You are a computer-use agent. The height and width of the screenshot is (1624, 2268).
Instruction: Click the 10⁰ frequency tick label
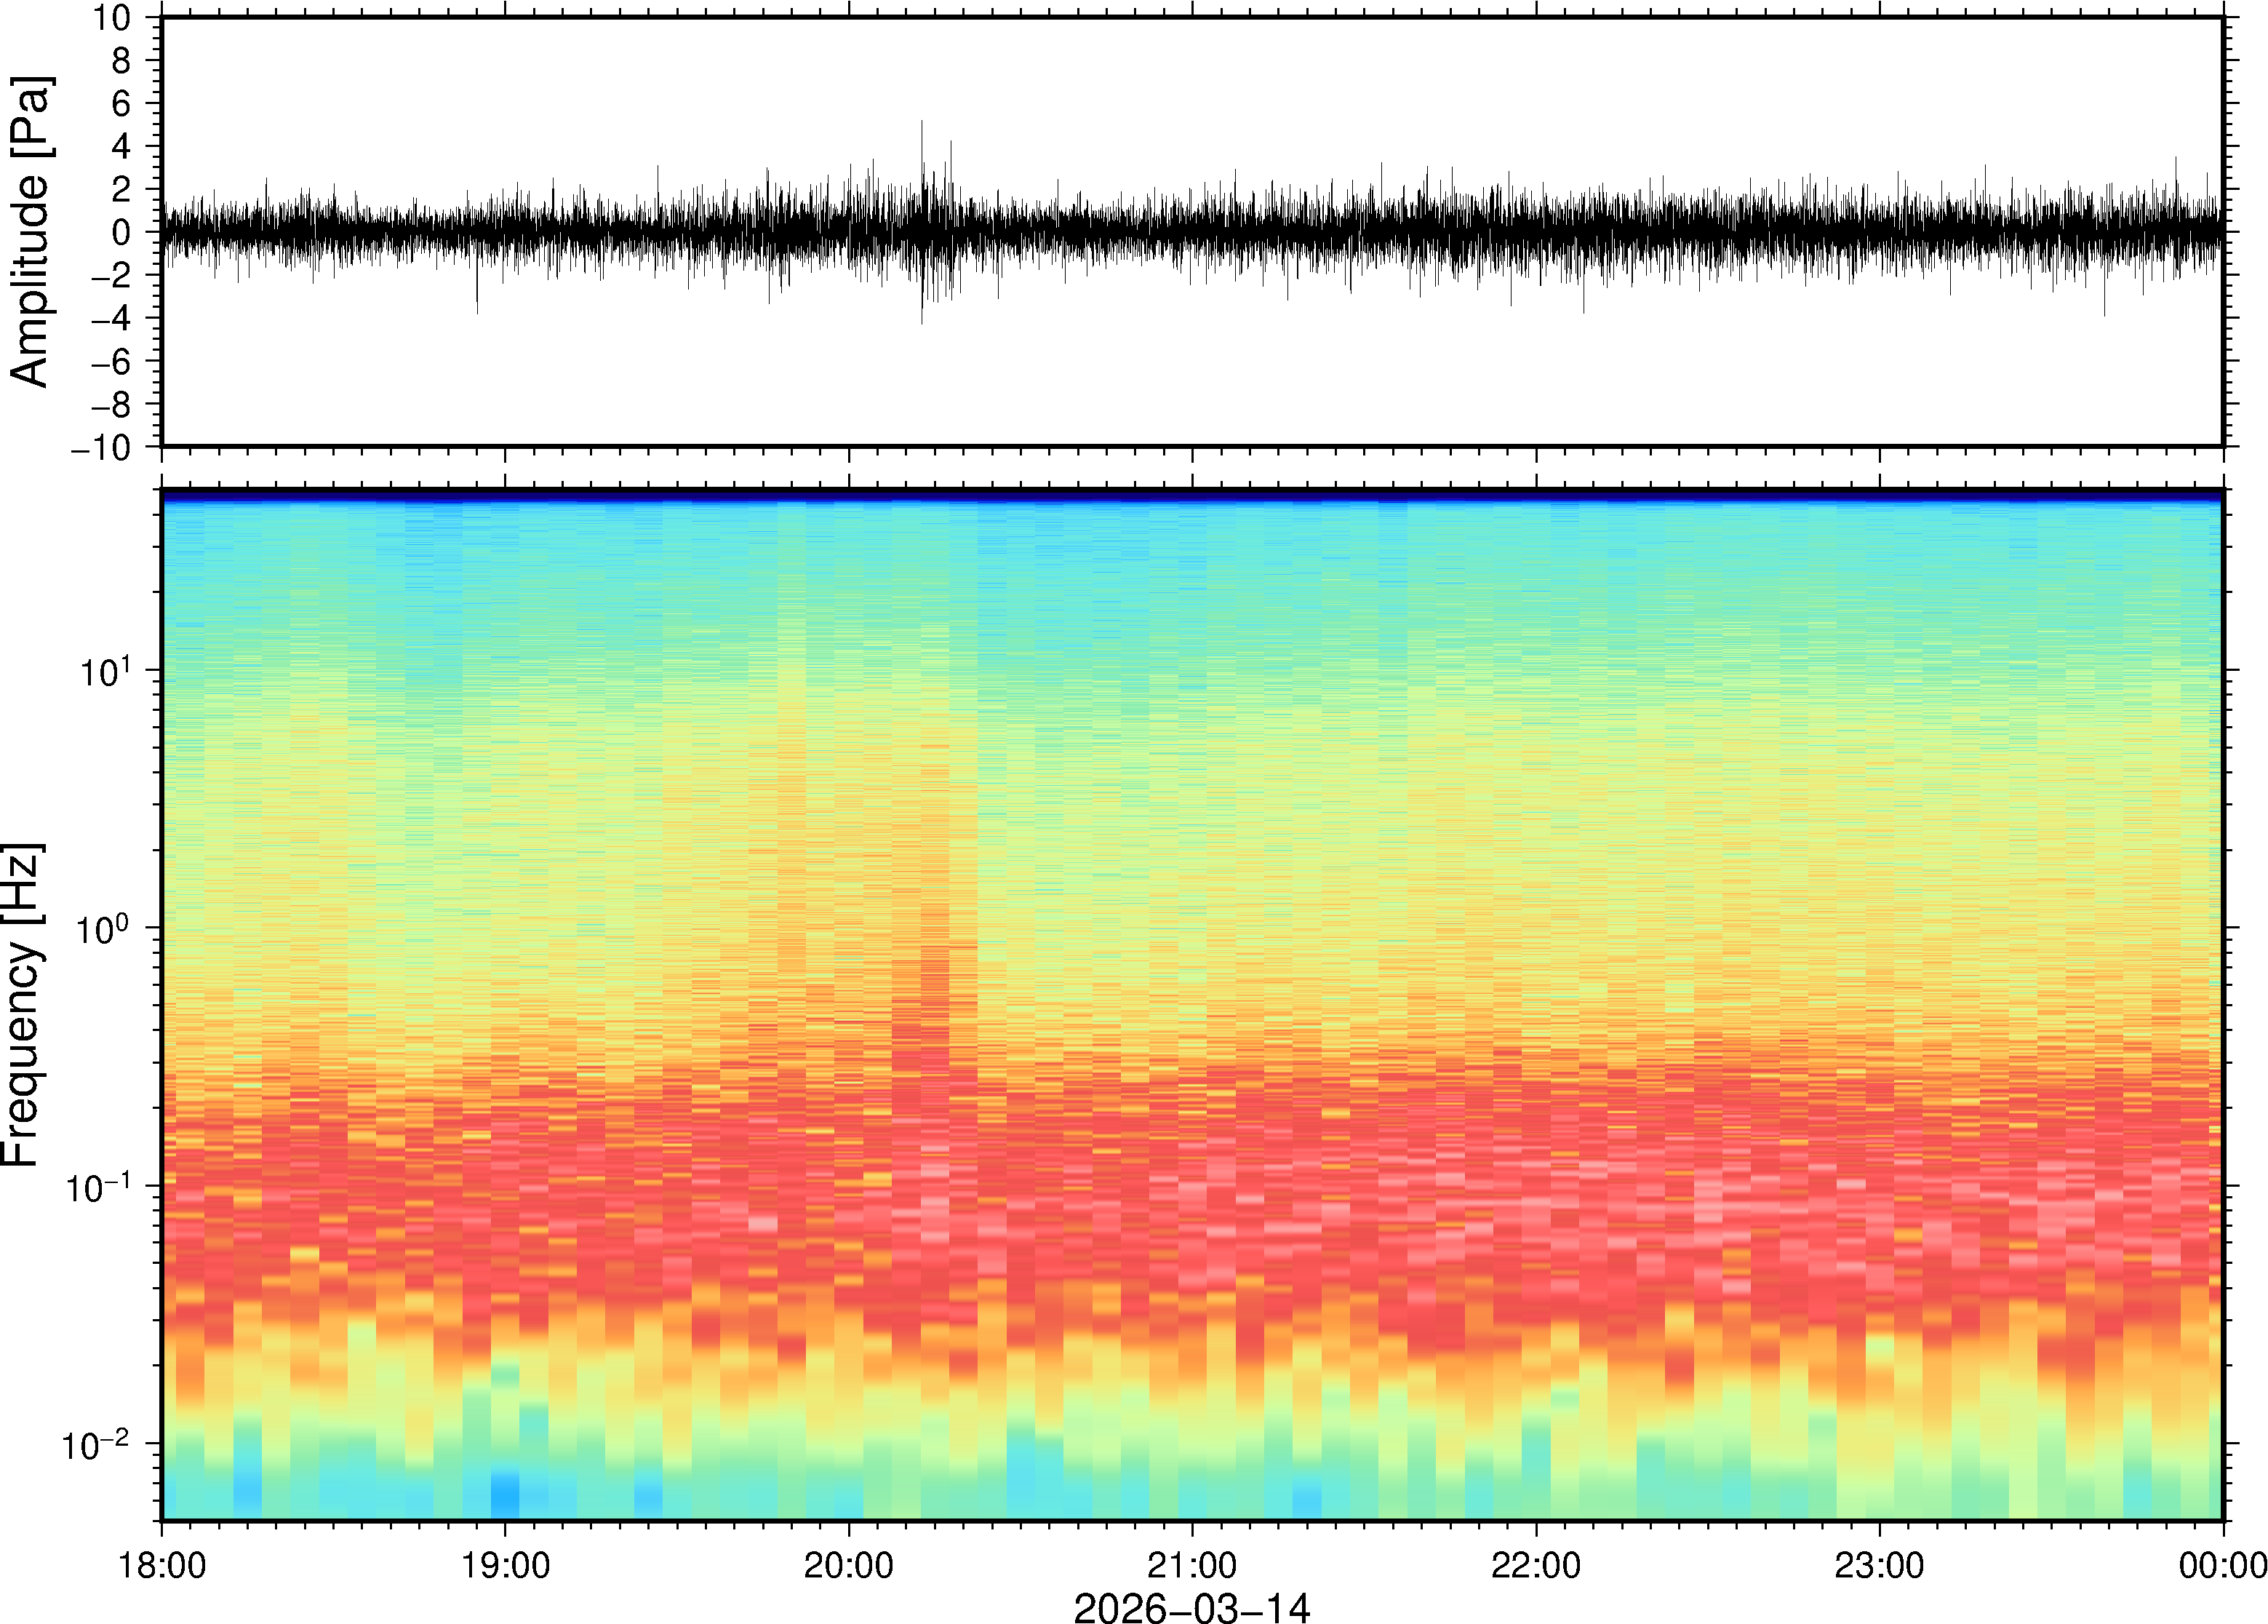(105, 929)
